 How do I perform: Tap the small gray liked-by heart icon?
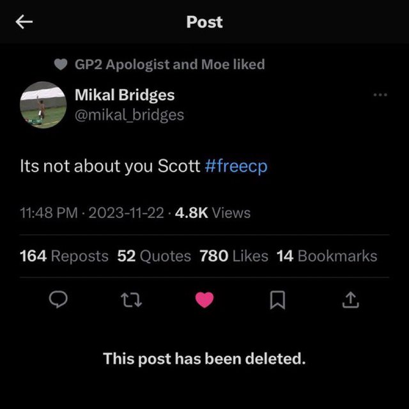point(61,65)
